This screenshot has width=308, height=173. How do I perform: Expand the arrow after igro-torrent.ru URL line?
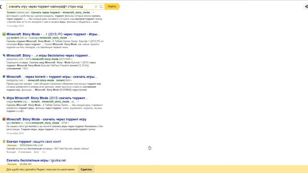pos(68,123)
